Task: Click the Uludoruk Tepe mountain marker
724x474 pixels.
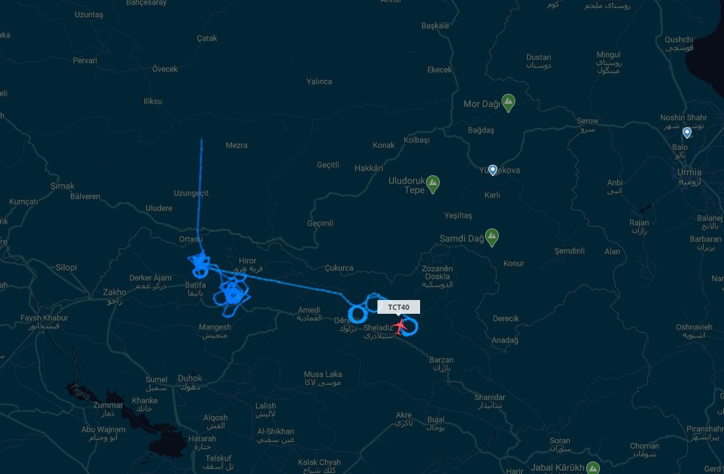Action: (433, 184)
